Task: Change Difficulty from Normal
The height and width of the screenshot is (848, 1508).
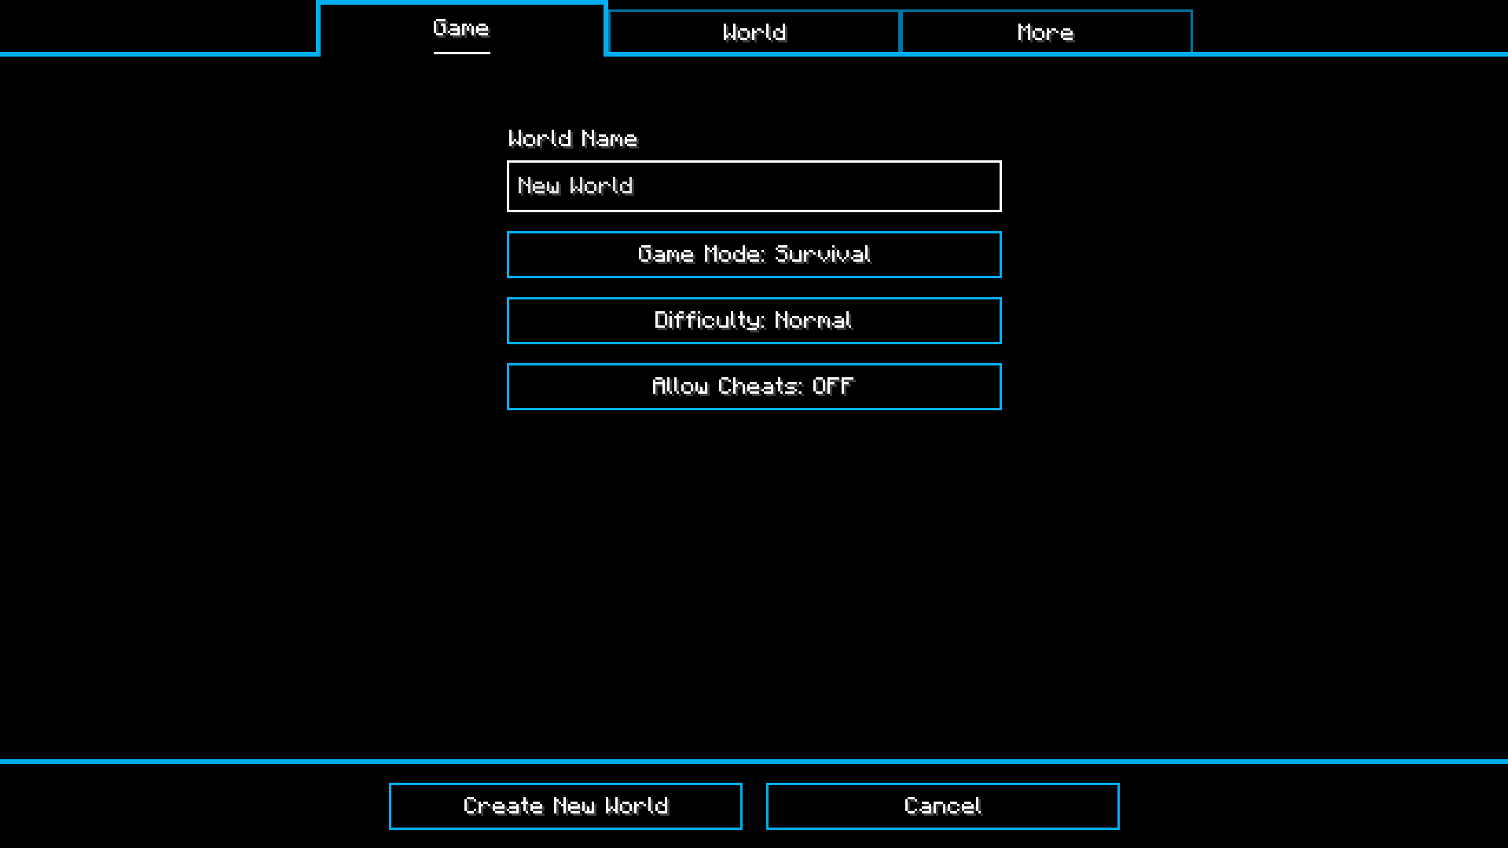Action: click(754, 321)
